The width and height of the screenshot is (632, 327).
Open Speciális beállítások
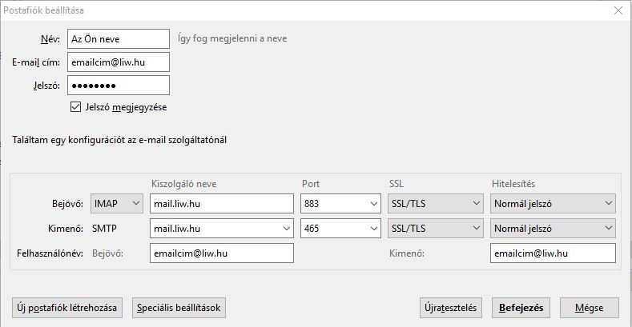point(180,308)
